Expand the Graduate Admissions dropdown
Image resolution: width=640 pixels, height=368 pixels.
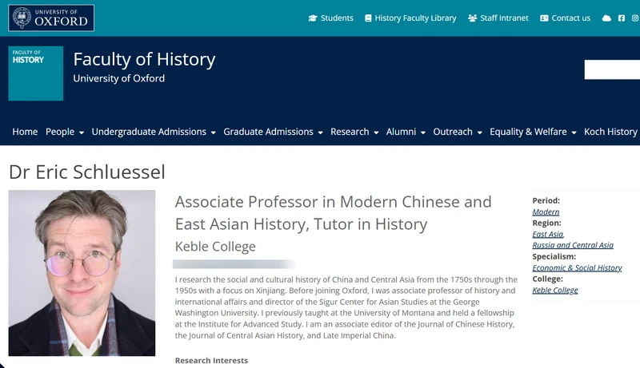(273, 132)
